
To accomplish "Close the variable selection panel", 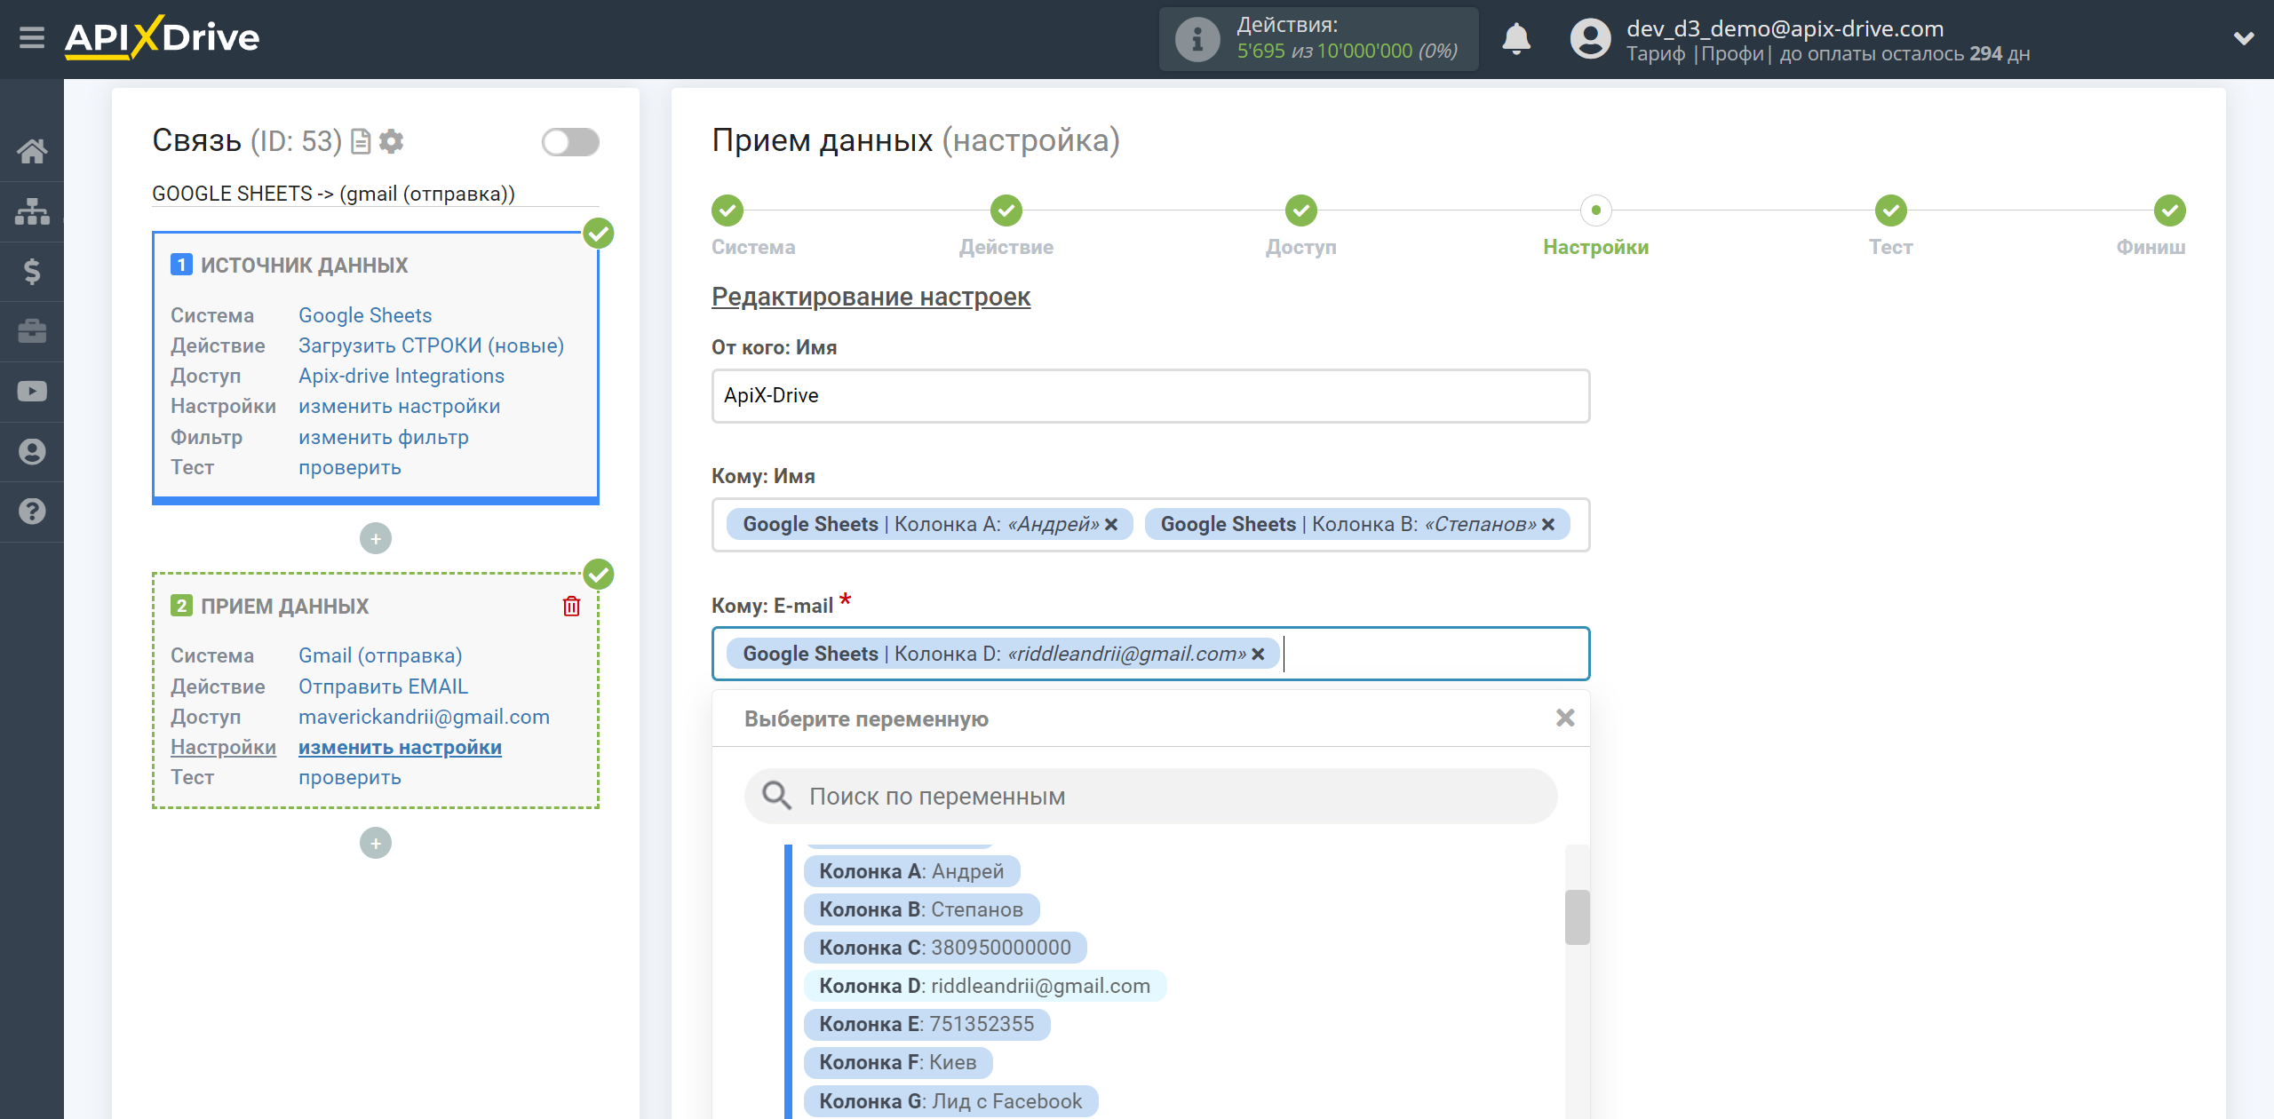I will (1565, 718).
